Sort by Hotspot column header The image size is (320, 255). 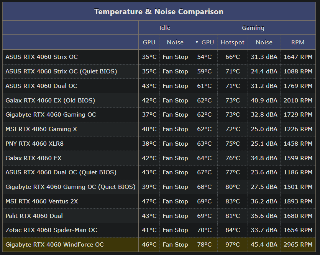(233, 42)
